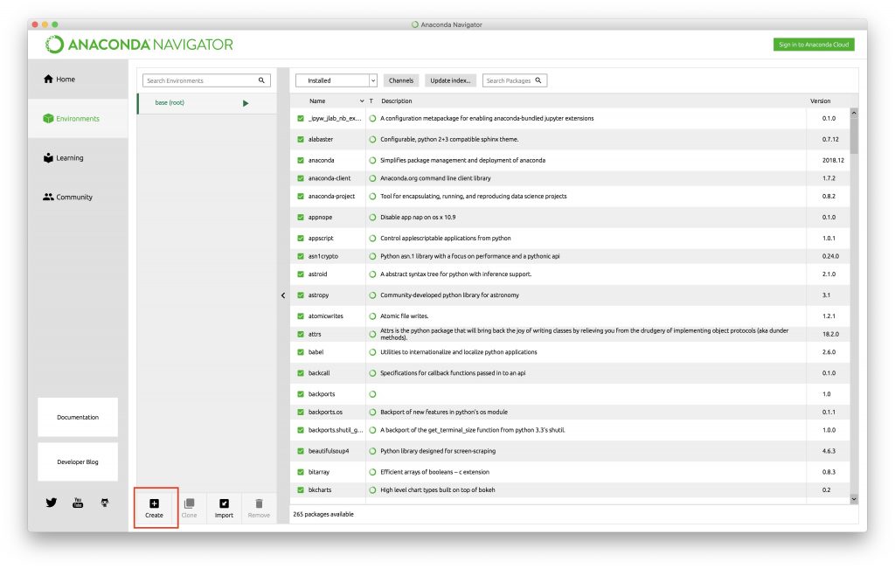Focus the Search Environments field
Viewport: 895px width, 569px height.
(x=206, y=80)
